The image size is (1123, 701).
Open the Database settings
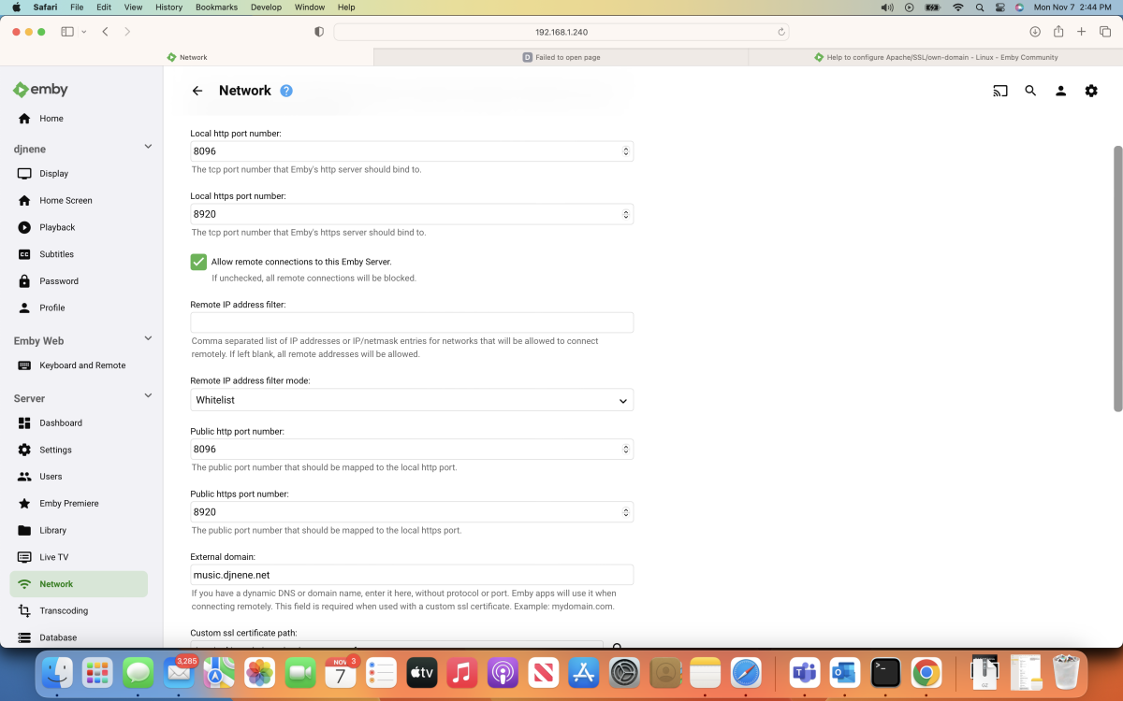(x=58, y=637)
